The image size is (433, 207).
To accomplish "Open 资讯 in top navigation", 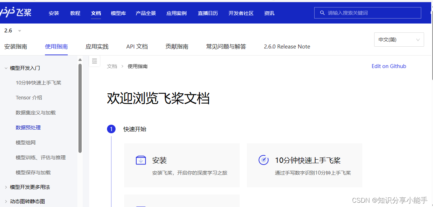I will [269, 13].
